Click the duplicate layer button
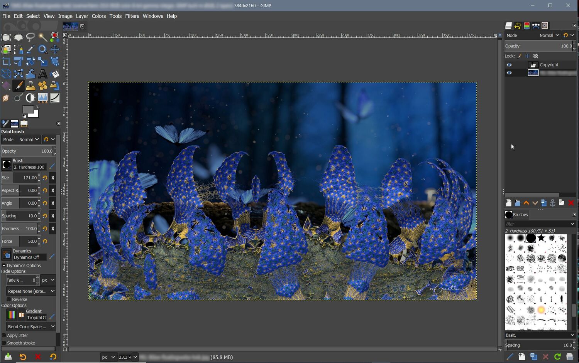The width and height of the screenshot is (579, 363). [544, 203]
